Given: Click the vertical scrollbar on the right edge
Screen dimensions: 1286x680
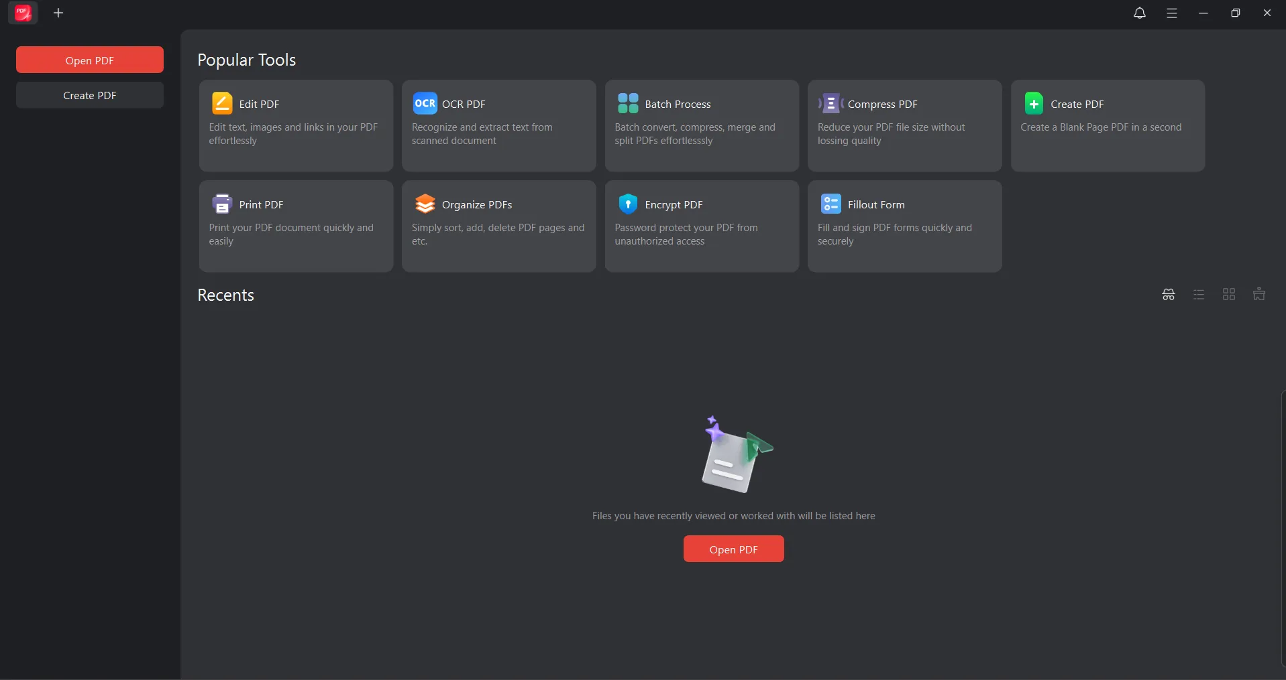Looking at the screenshot, I should point(1283,529).
